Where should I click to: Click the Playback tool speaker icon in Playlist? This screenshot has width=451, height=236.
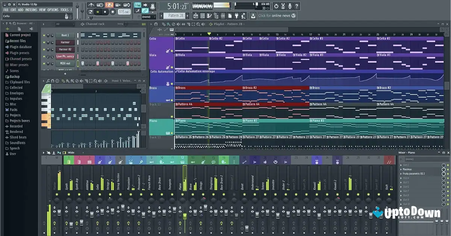click(203, 24)
